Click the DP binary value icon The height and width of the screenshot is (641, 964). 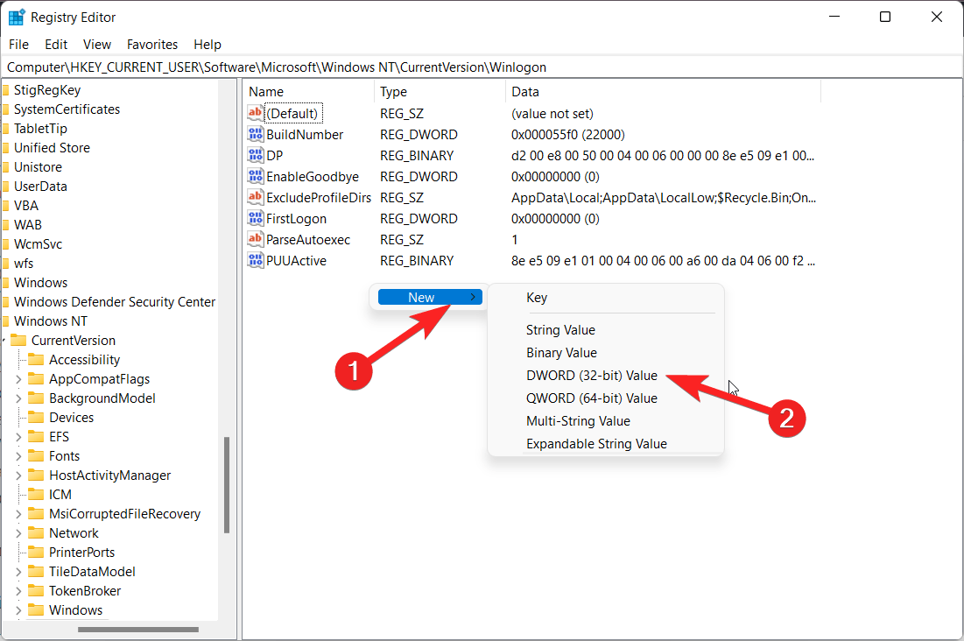256,155
